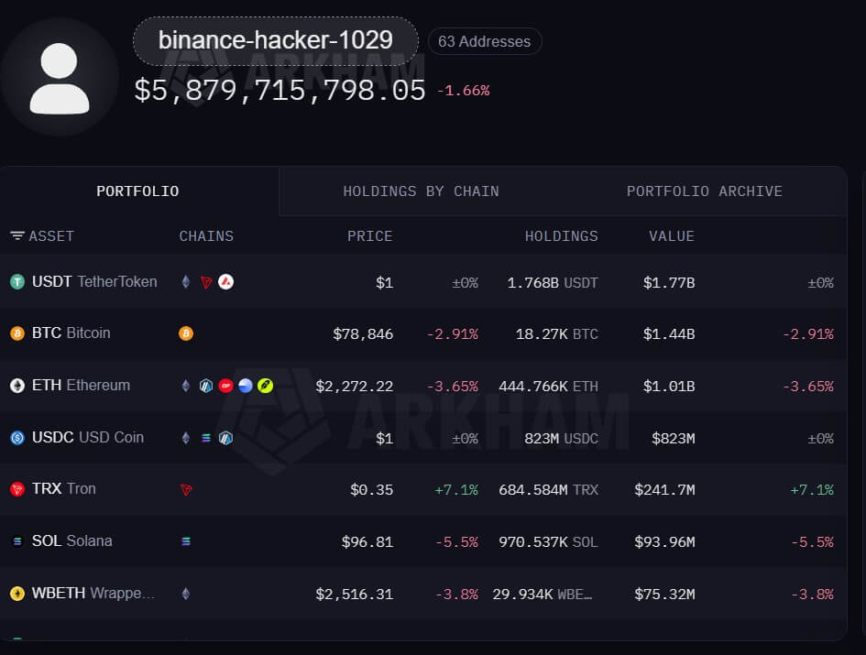This screenshot has height=655, width=866.
Task: Click the $1.77B value cell
Action: (669, 283)
